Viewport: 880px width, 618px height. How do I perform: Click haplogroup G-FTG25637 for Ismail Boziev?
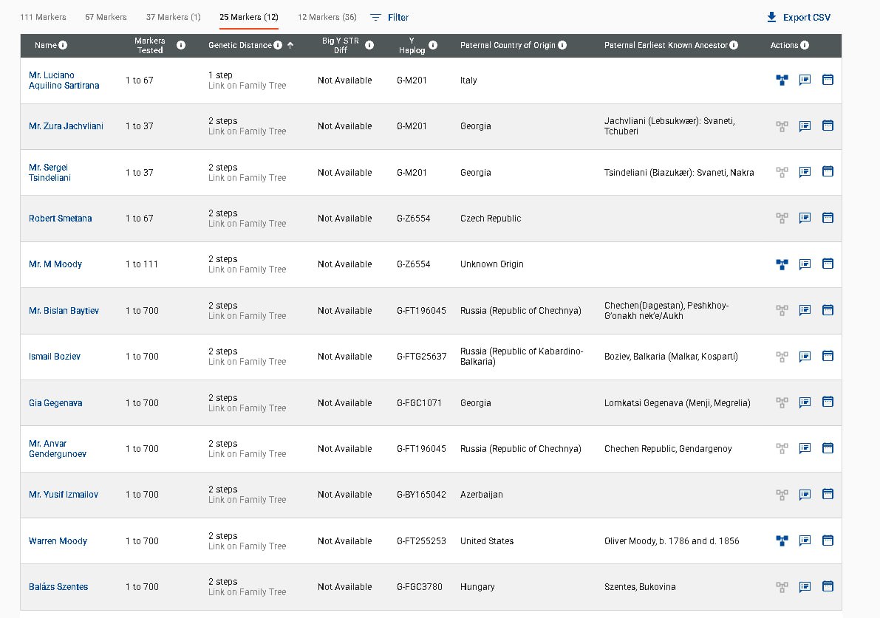click(x=421, y=356)
